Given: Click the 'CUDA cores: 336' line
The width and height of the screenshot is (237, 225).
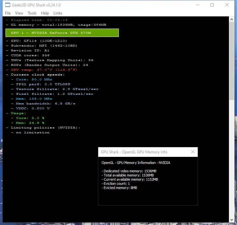Looking at the screenshot, I should (x=28, y=55).
